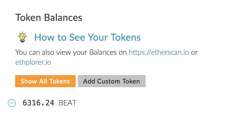Click the lightbulb tip icon
This screenshot has height=120, width=251.
point(22,37)
